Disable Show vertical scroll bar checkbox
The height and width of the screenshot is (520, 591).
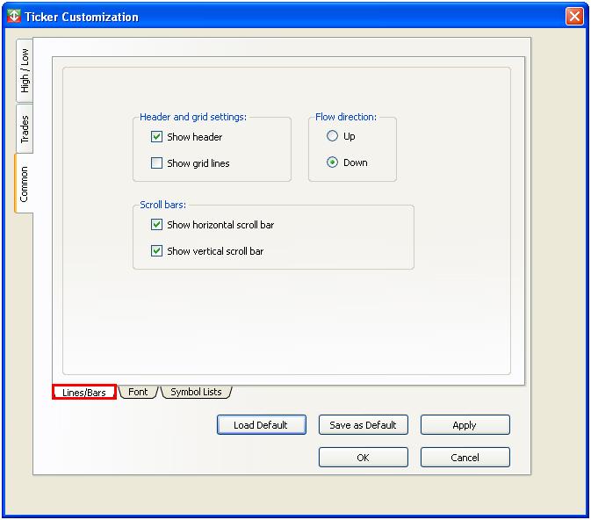point(157,251)
